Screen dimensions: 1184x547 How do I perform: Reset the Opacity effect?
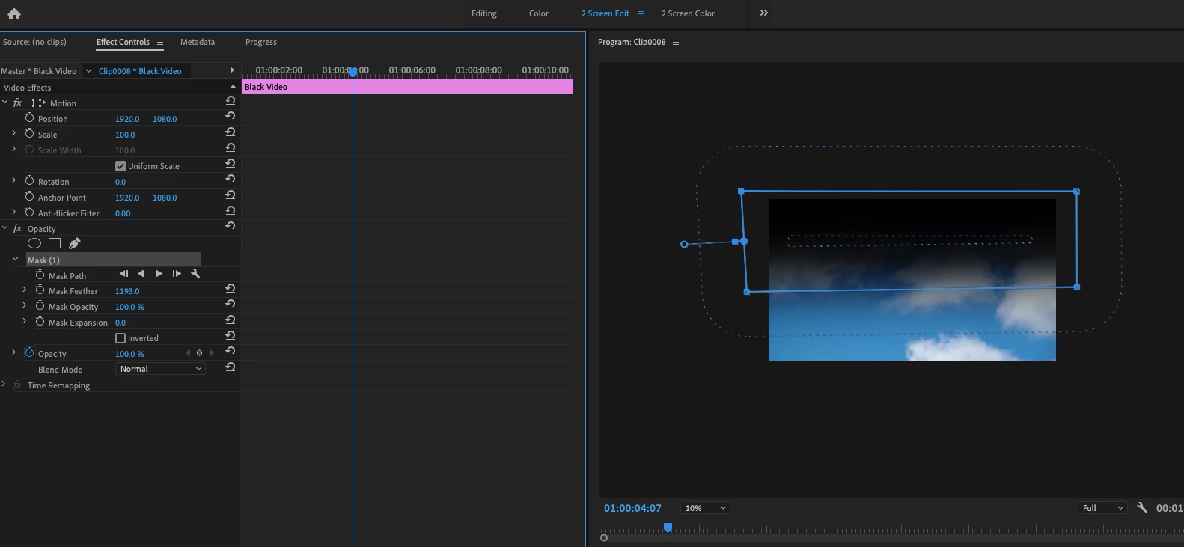[x=231, y=227]
